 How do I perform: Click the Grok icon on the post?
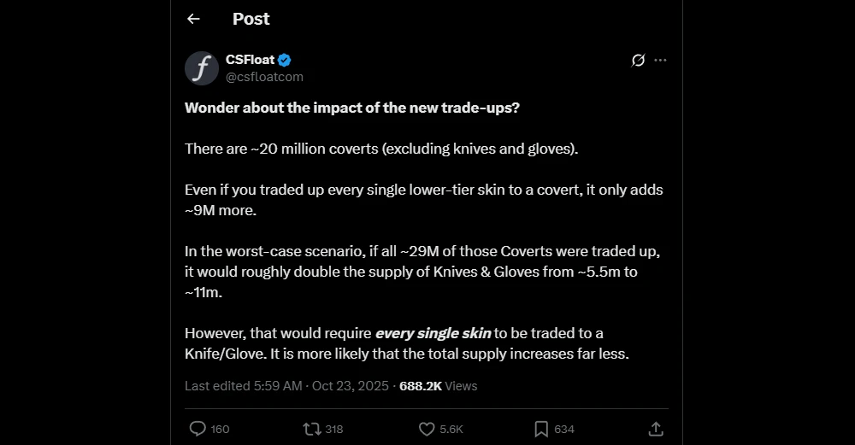pyautogui.click(x=637, y=60)
